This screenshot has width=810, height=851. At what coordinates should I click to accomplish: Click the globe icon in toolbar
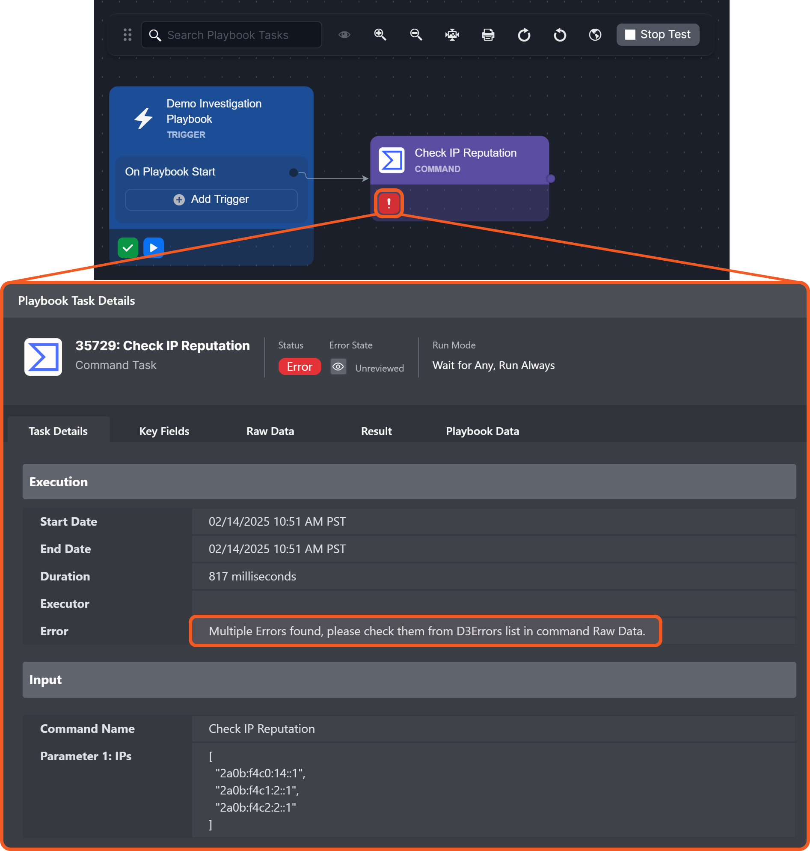click(595, 35)
